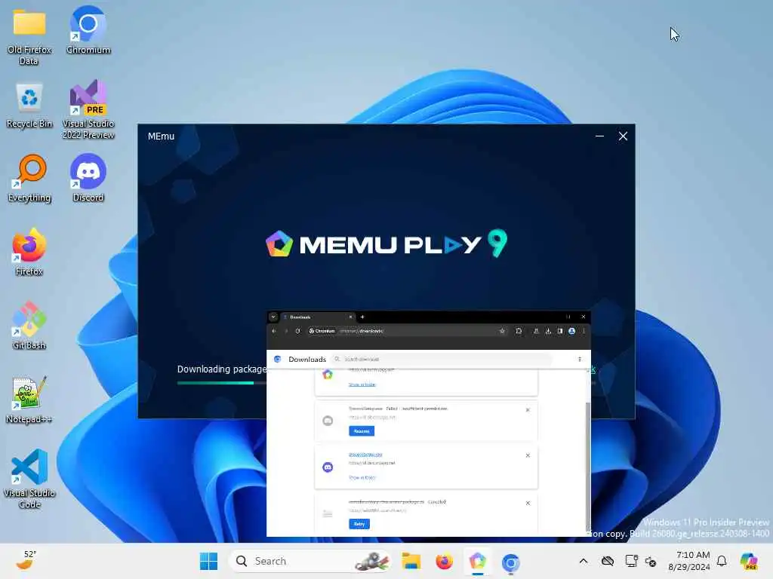Click the volume muted tray icon
This screenshot has height=579, width=773.
(651, 561)
